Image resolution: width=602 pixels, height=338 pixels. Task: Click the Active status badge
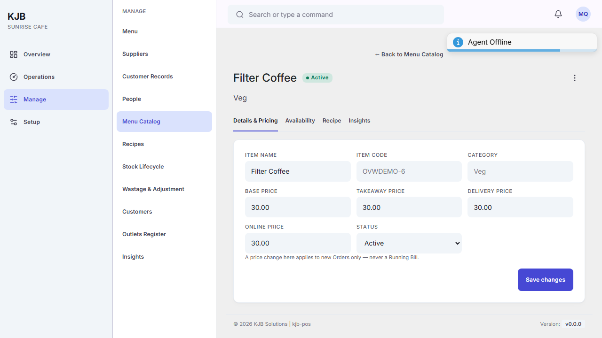[x=317, y=78]
